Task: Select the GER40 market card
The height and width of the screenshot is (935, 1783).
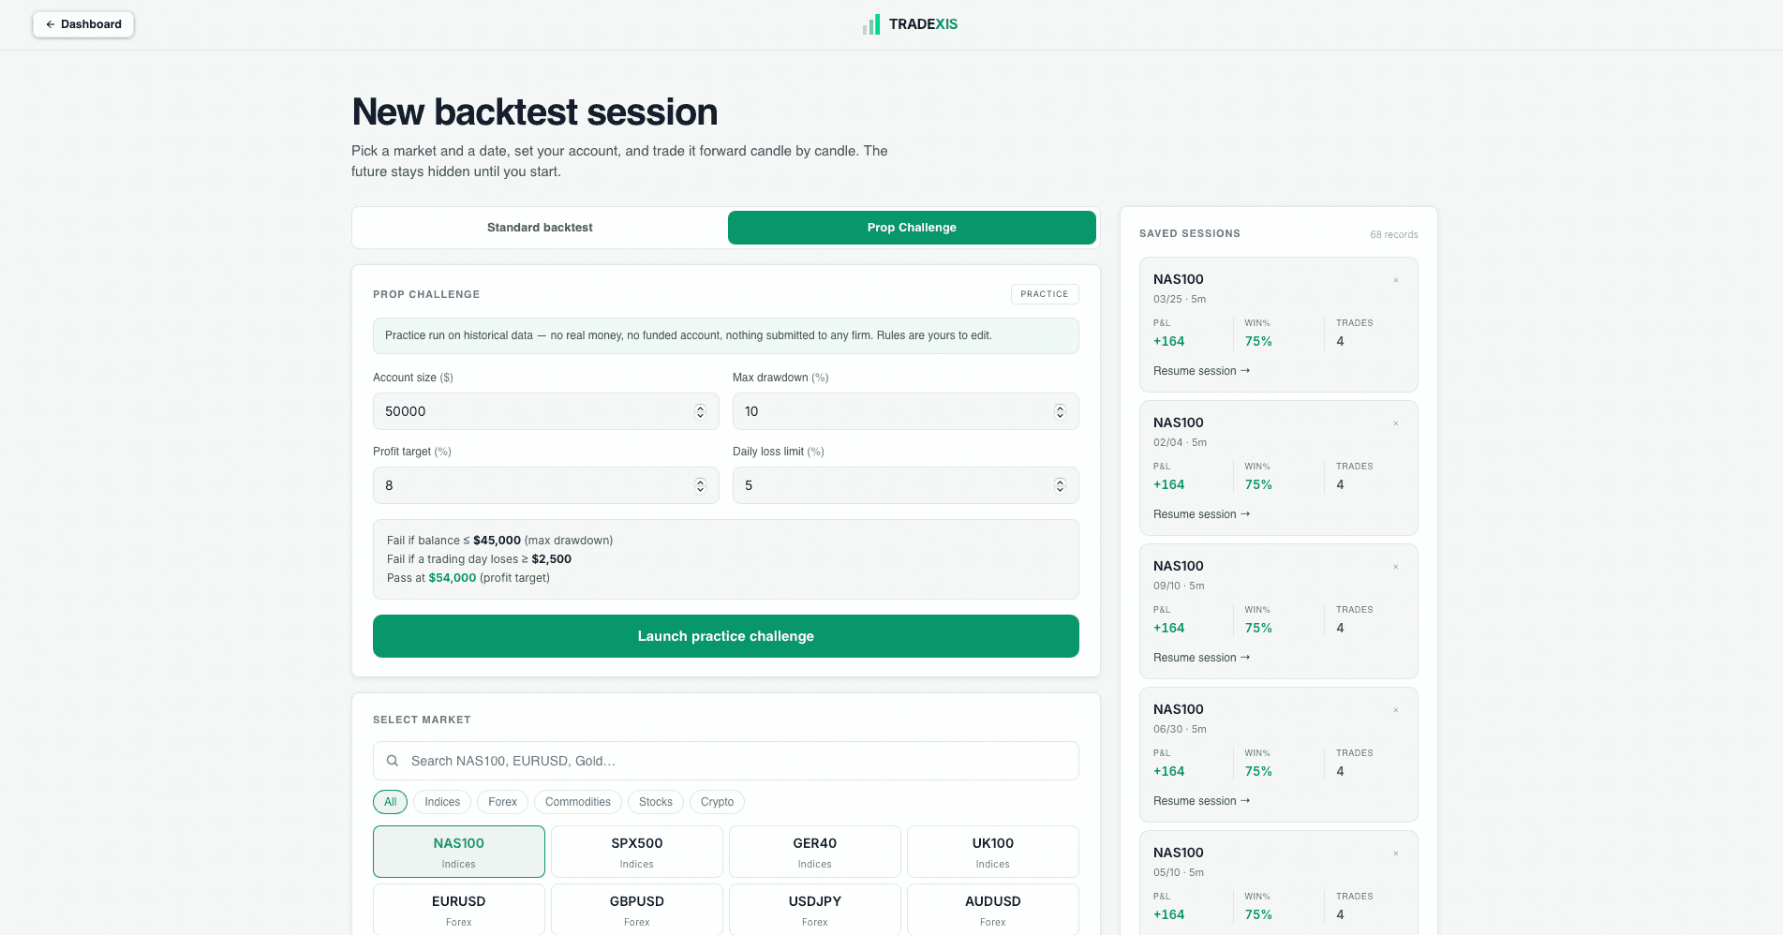Action: click(x=815, y=852)
